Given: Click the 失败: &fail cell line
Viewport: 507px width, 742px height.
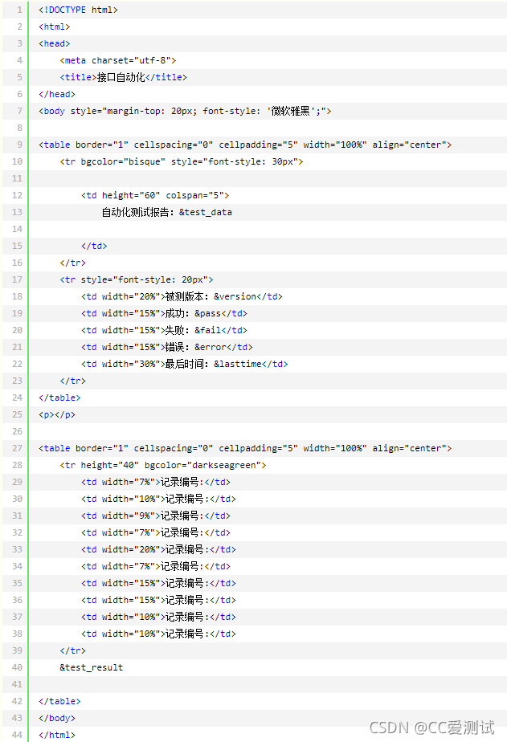Looking at the screenshot, I should (164, 330).
